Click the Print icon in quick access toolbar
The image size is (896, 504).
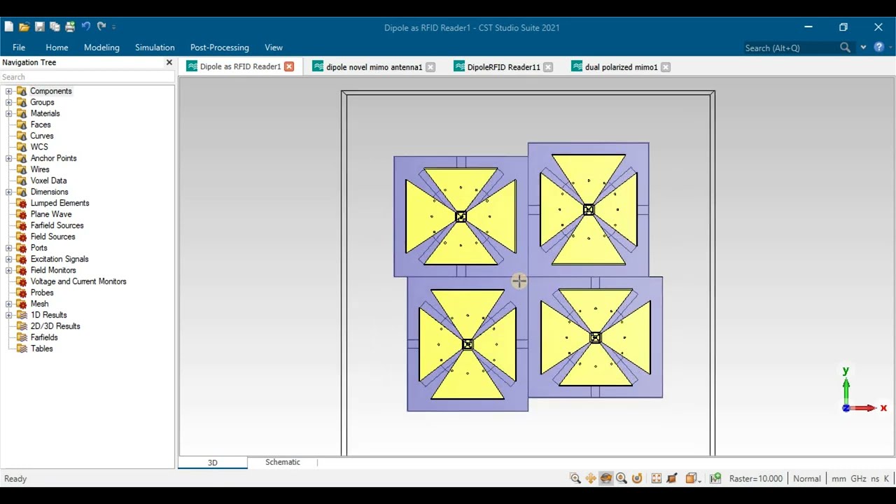(x=70, y=27)
